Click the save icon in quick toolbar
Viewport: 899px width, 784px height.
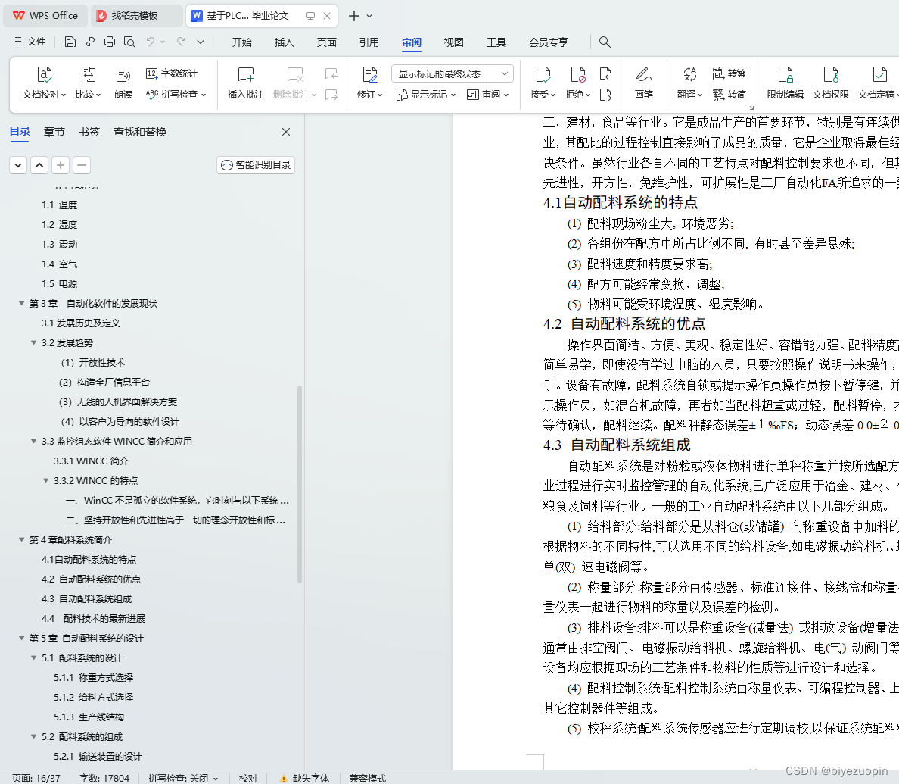[x=70, y=42]
